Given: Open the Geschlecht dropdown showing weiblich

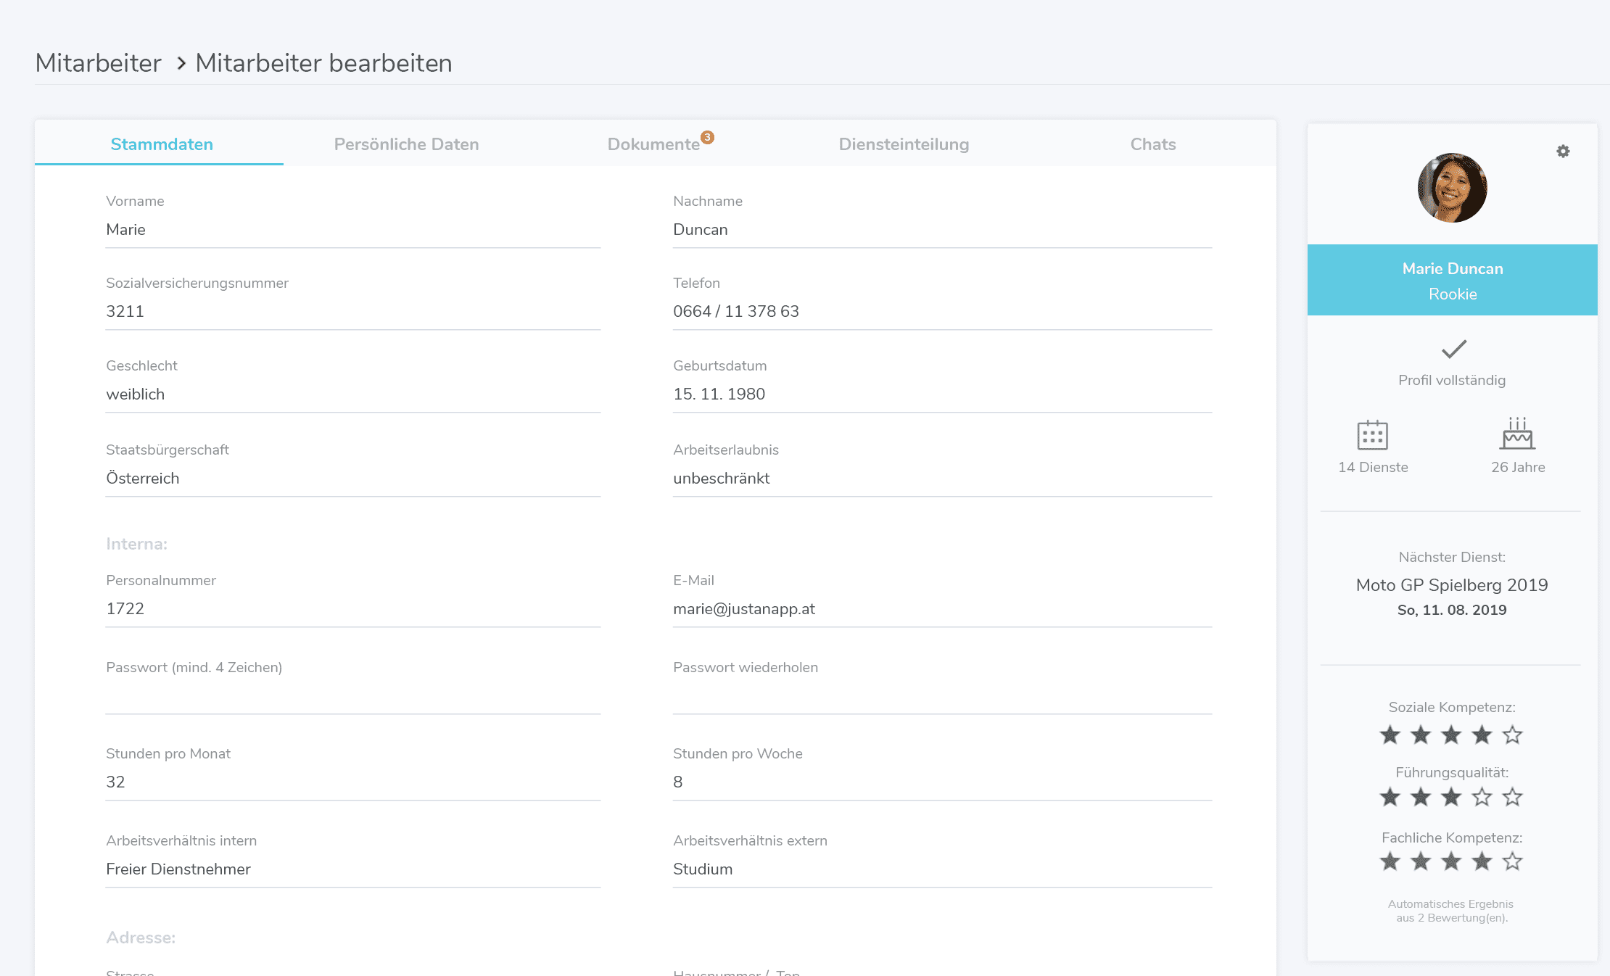Looking at the screenshot, I should pos(353,394).
